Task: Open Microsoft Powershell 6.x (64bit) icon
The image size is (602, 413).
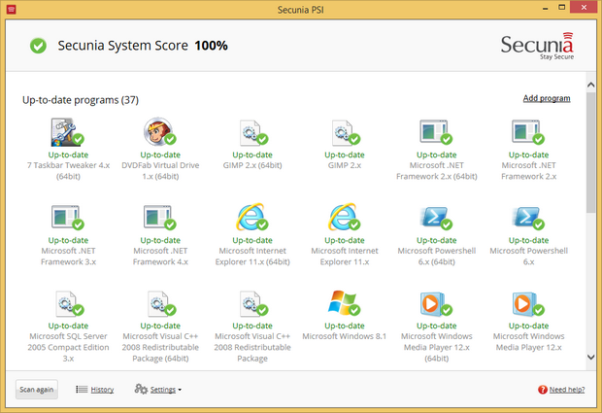Action: pos(436,218)
